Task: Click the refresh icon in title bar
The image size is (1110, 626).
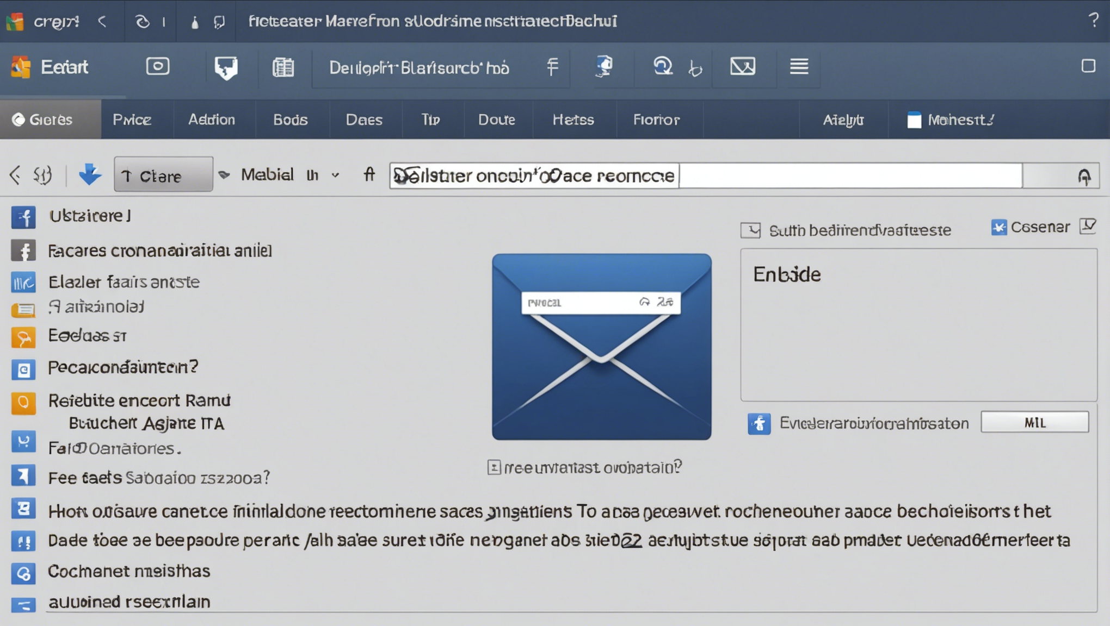Action: [x=142, y=22]
